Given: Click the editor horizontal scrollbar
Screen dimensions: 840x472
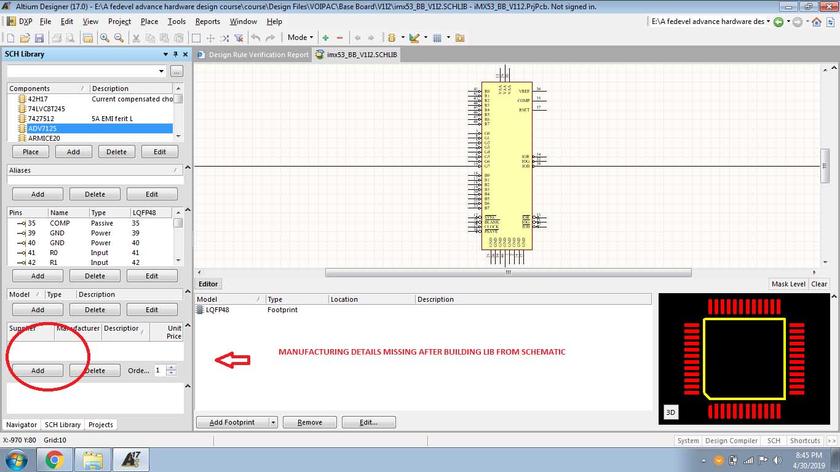Looking at the screenshot, I should click(508, 272).
